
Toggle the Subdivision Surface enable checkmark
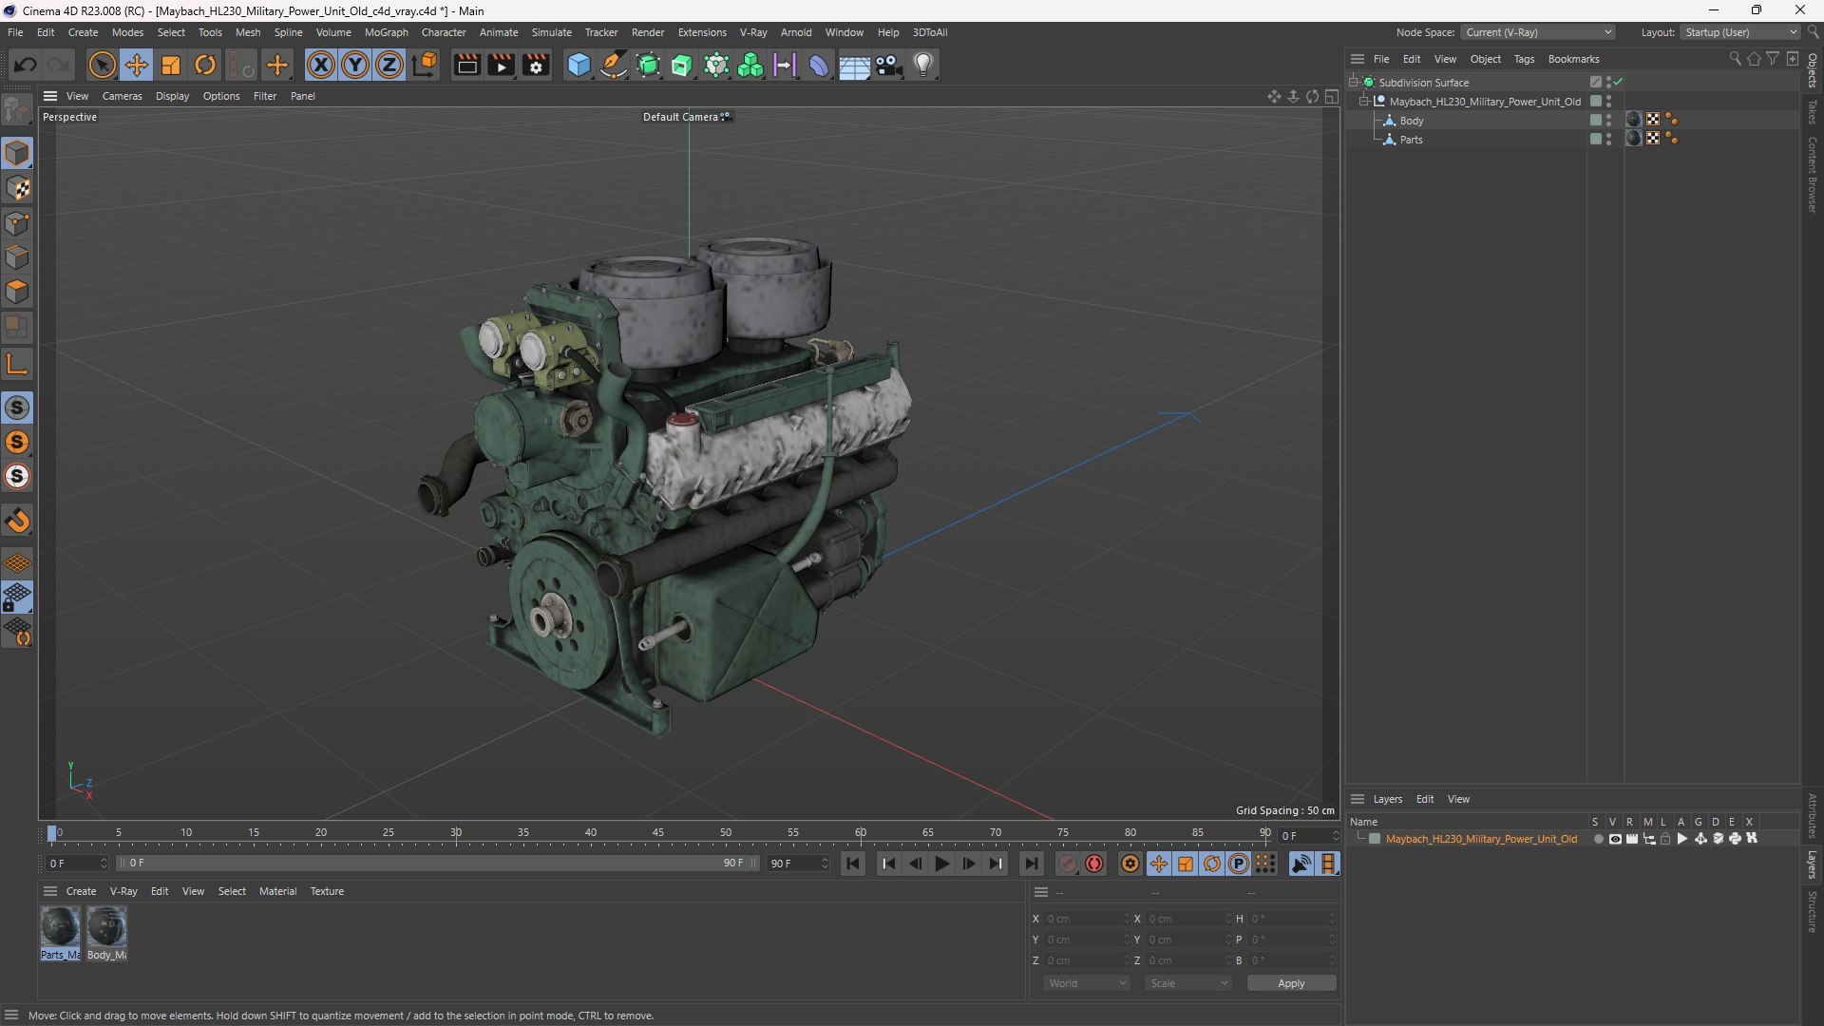click(x=1618, y=83)
